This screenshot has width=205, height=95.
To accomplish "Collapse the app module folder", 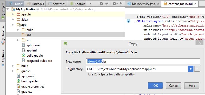I will tap(13, 25).
